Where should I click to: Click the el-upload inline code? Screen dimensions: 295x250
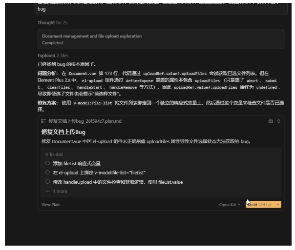[x=92, y=80]
